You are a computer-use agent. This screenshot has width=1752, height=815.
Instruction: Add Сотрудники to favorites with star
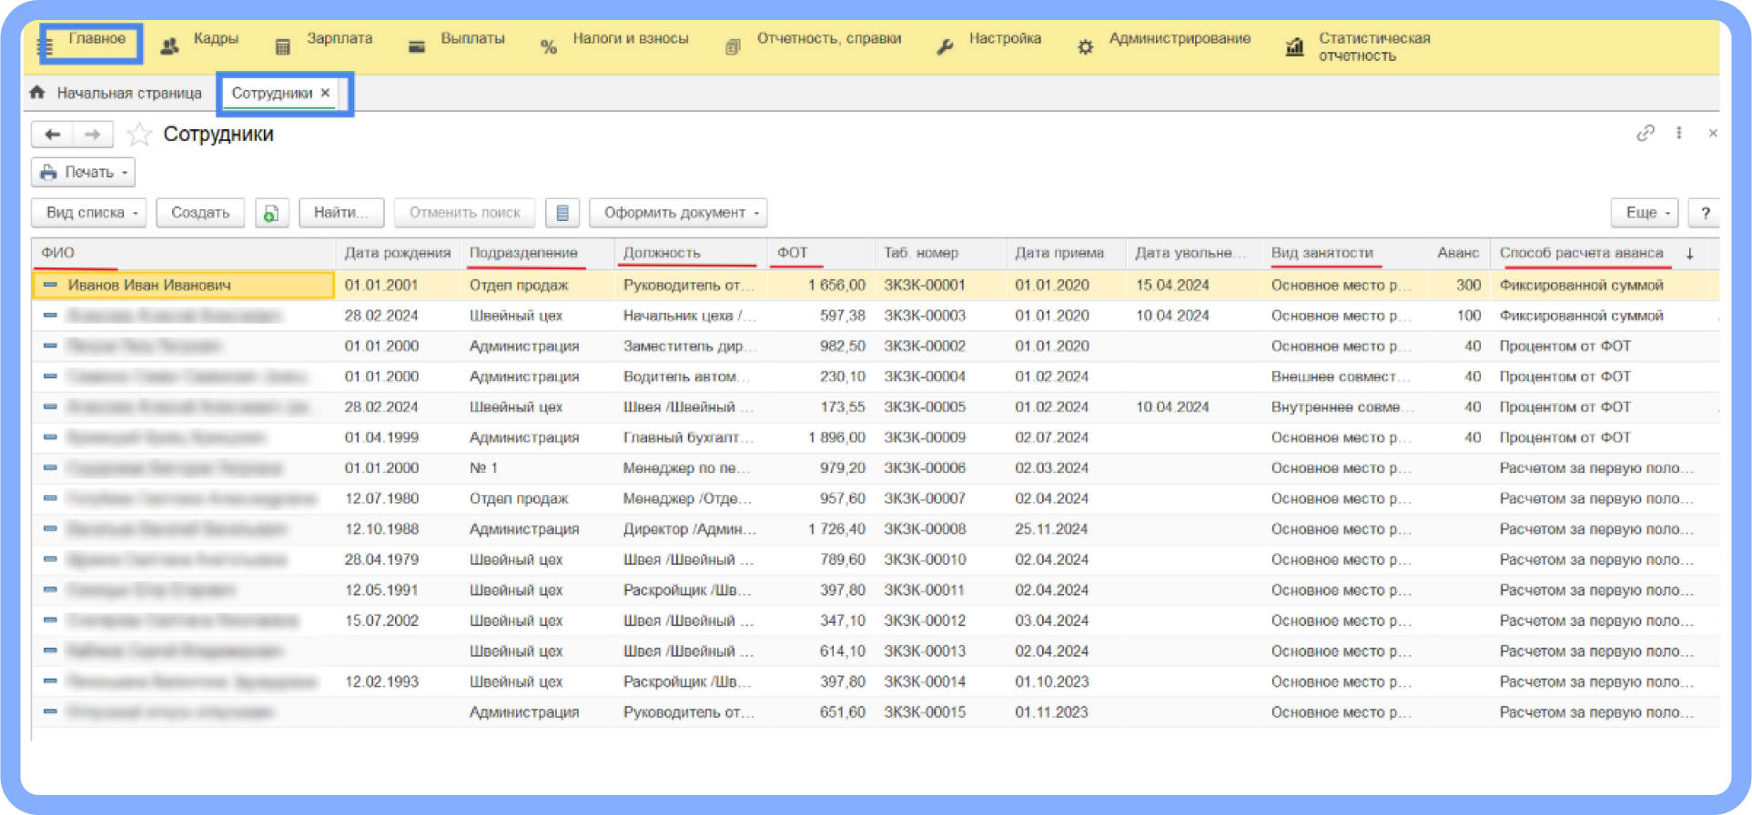[x=139, y=136]
